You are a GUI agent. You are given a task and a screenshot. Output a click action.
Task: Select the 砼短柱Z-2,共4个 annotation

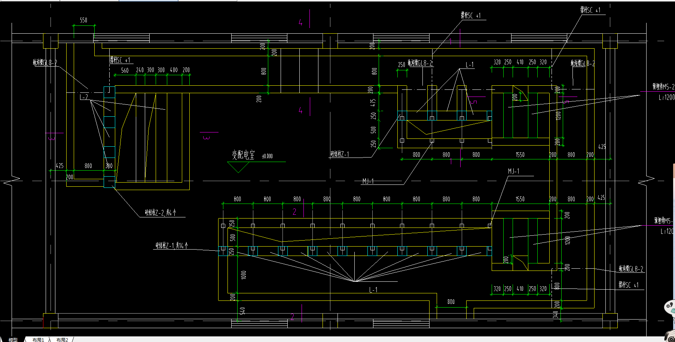point(161,213)
